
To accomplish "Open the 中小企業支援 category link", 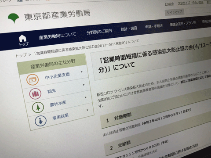I will [x=57, y=75].
